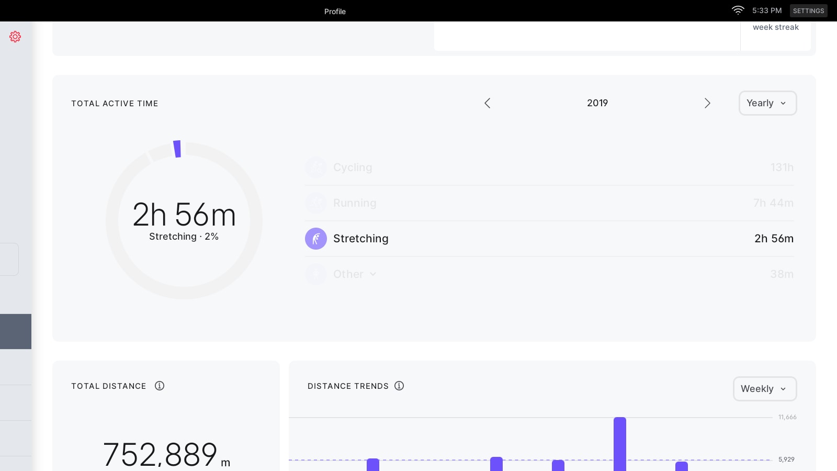Click the tallest bar in distance trends chart
Image resolution: width=837 pixels, height=471 pixels.
click(620, 444)
